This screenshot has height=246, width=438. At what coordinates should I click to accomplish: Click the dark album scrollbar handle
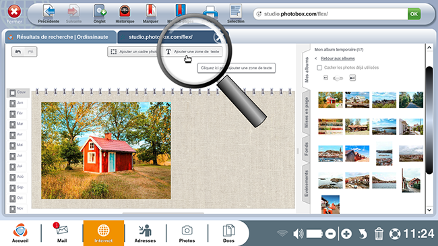coord(429,120)
